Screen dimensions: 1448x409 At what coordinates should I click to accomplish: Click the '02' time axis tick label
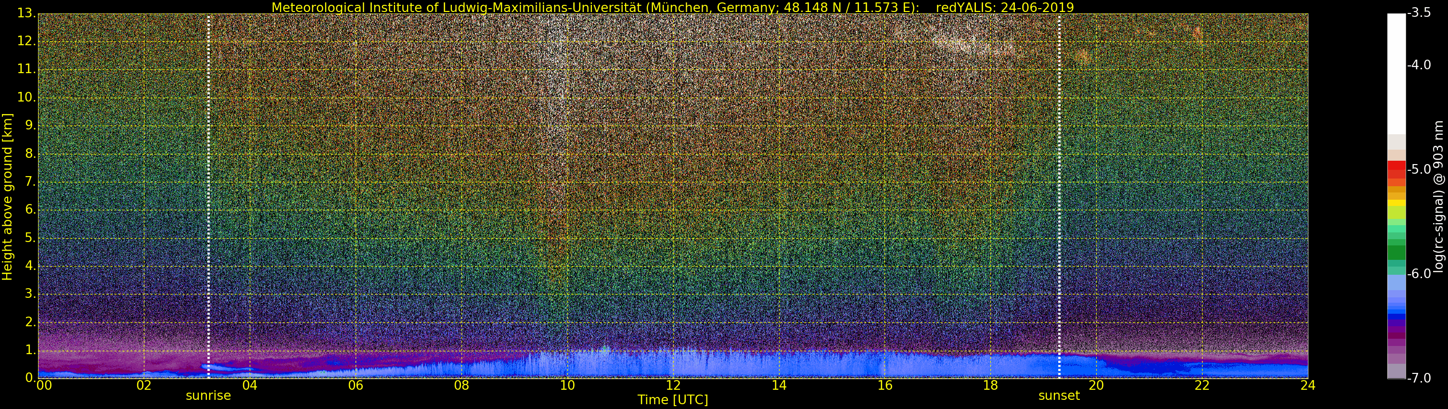144,385
